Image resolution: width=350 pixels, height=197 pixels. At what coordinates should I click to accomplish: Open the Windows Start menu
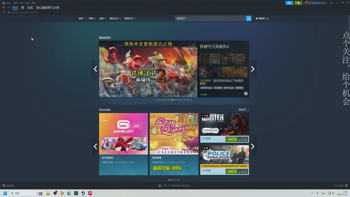coord(5,193)
